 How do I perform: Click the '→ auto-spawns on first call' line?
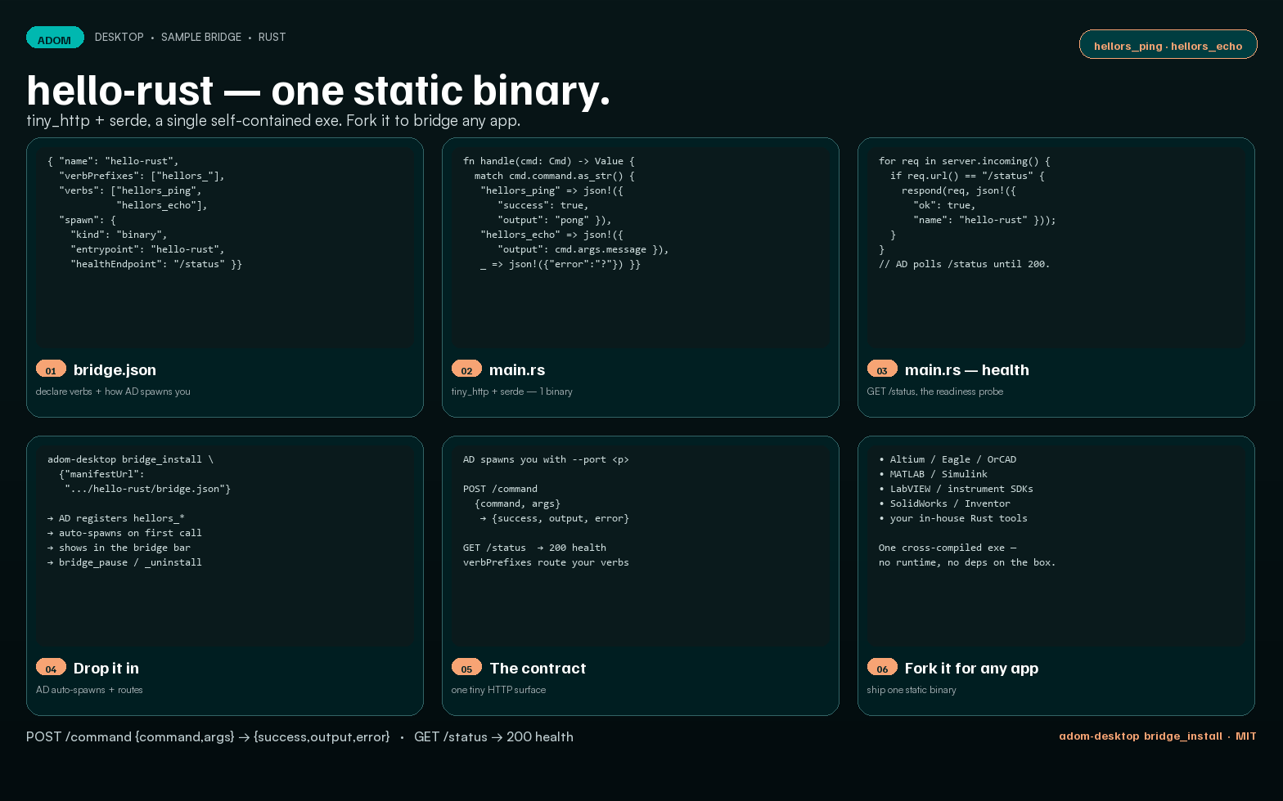124,533
